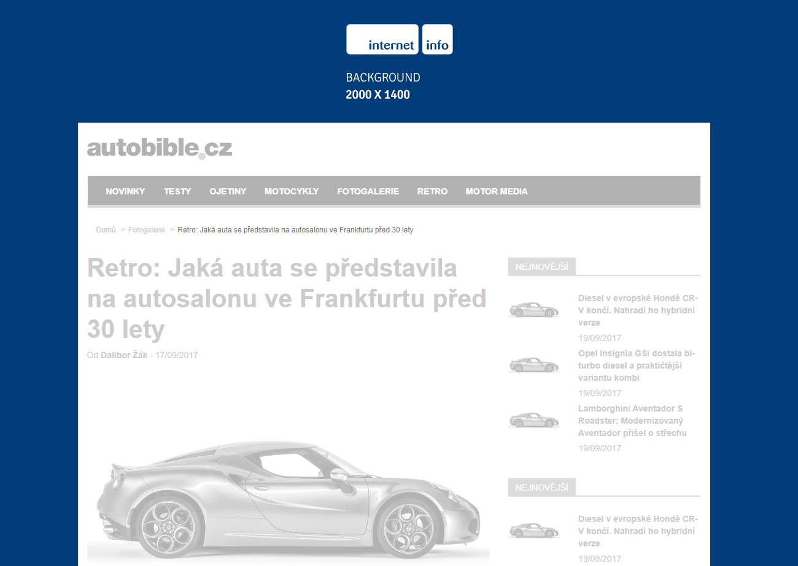The image size is (798, 566).
Task: Open author Dalibor Žák's profile
Action: pyautogui.click(x=124, y=355)
